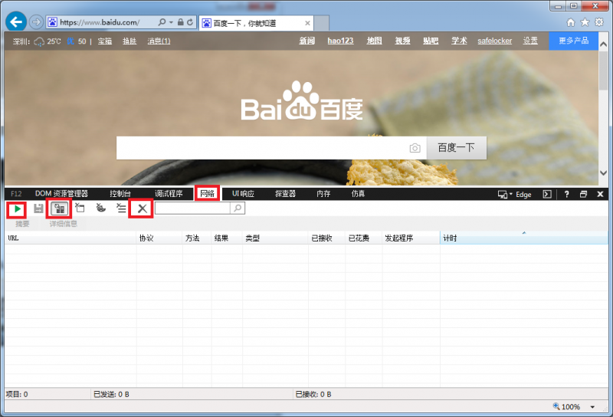Screen dimensions: 613x417
Task: Open the 探查器 tab
Action: point(285,194)
